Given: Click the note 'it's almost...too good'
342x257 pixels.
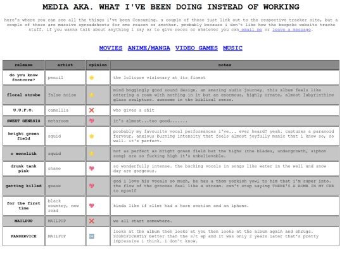Looking at the screenshot, I should (x=150, y=121).
